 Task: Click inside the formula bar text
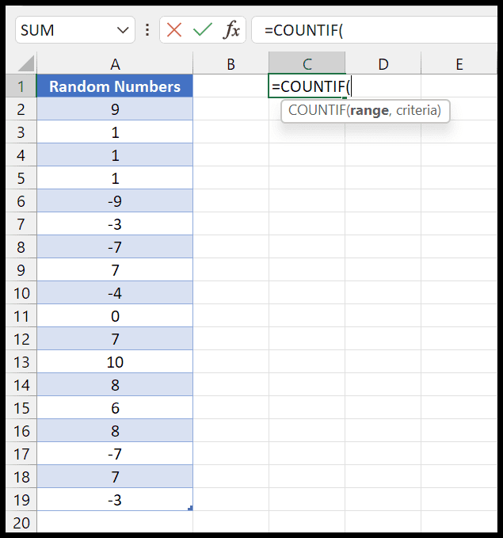point(374,30)
